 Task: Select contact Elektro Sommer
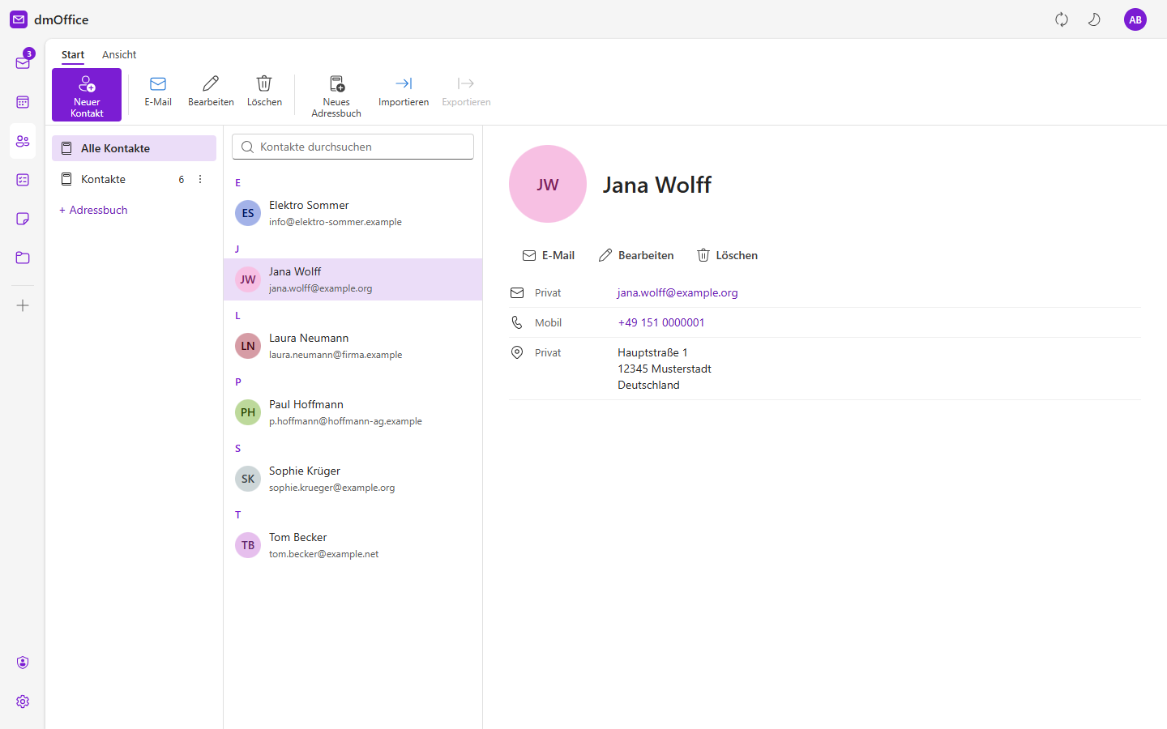[x=353, y=213]
